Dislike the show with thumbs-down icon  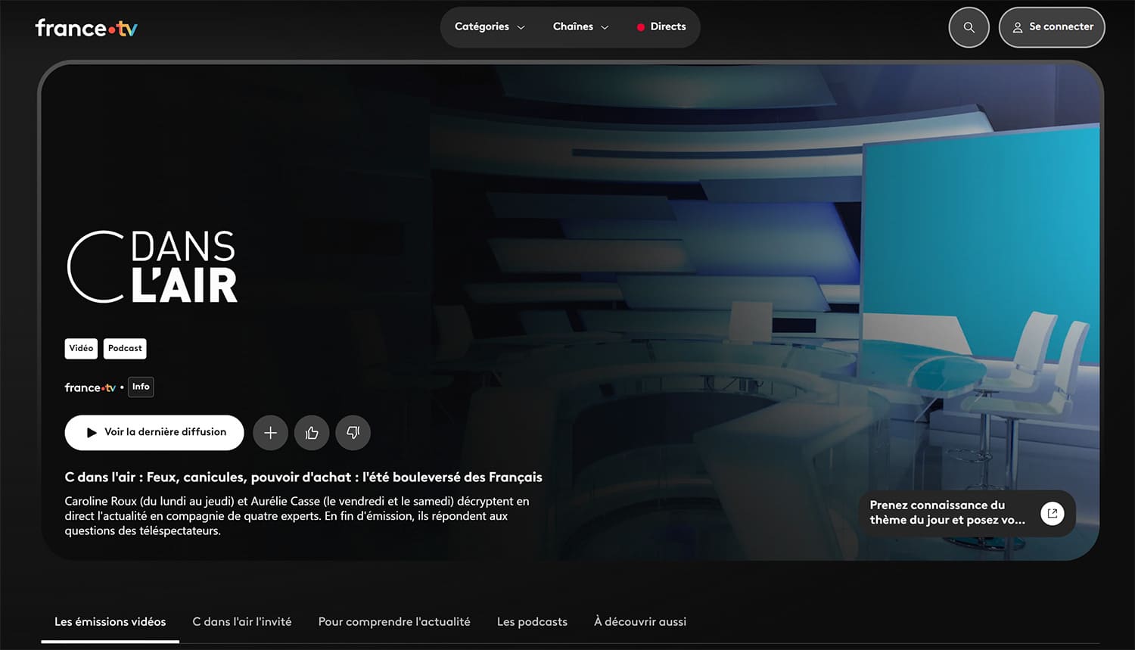(353, 433)
